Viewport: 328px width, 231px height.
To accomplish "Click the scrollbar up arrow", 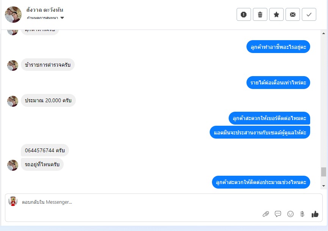I will 323,33.
